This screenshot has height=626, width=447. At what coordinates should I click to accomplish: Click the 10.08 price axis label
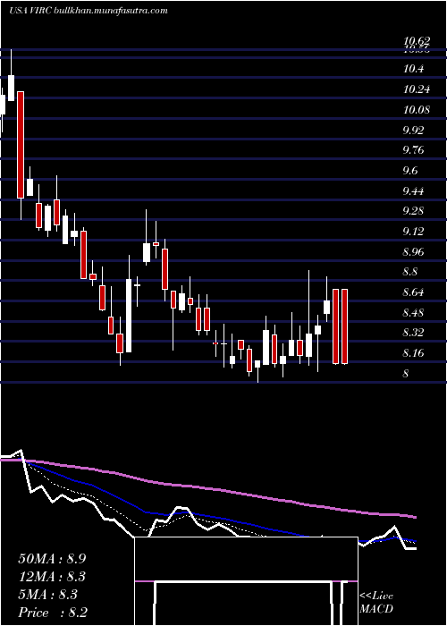[x=417, y=109]
